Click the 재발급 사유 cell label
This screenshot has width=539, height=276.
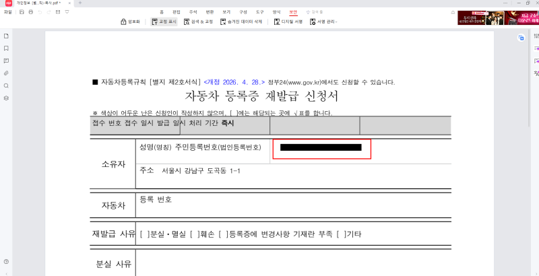point(113,234)
